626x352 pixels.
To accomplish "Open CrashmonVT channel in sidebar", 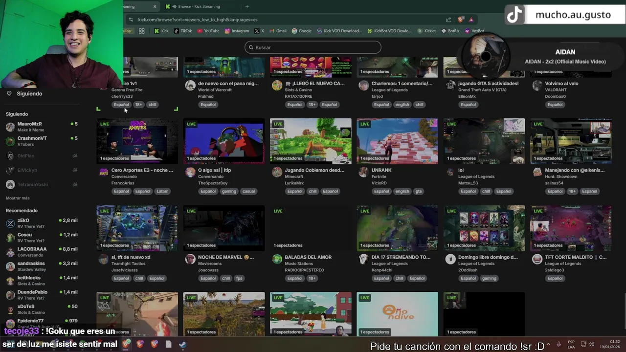I will [42, 141].
